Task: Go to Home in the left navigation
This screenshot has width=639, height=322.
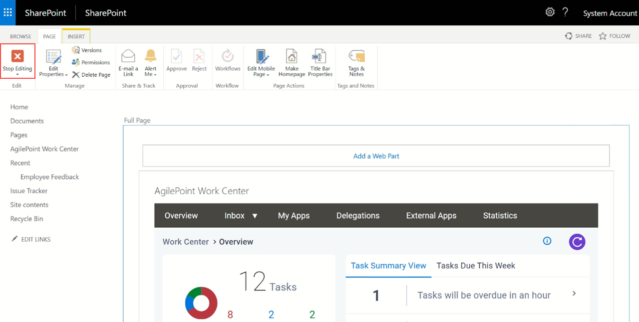Action: click(x=19, y=107)
